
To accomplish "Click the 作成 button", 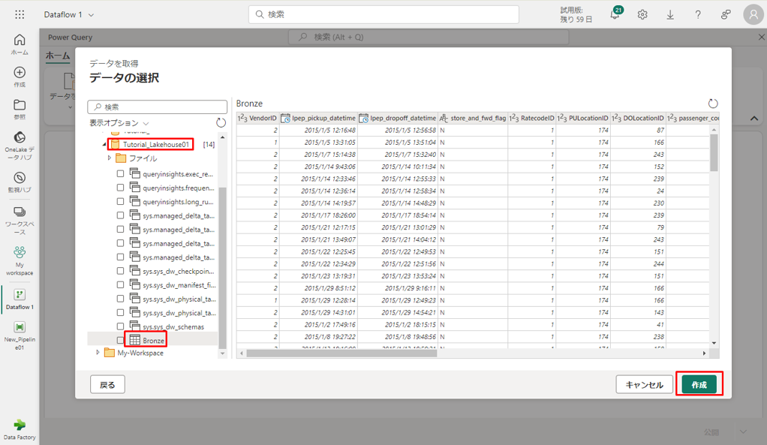I will (x=699, y=384).
